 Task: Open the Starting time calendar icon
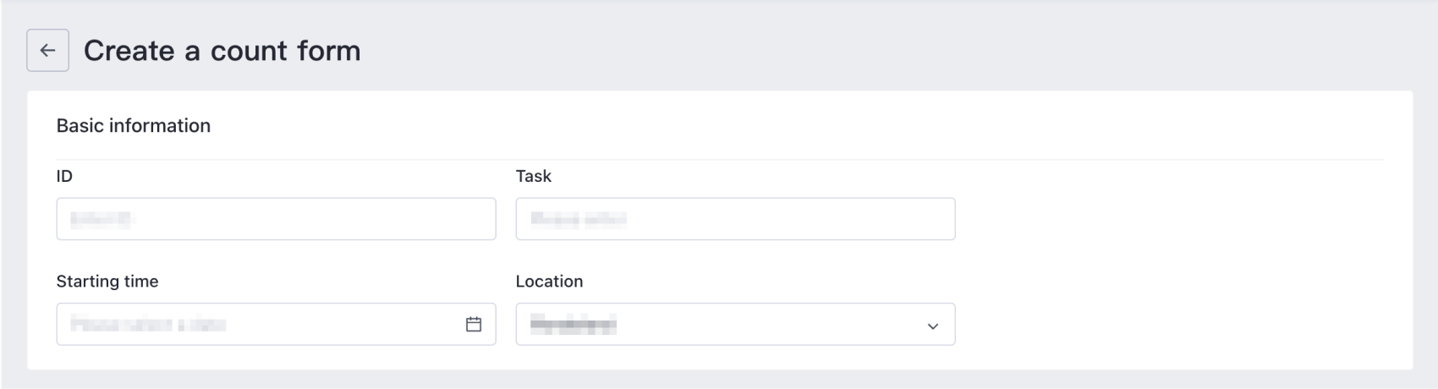coord(474,325)
